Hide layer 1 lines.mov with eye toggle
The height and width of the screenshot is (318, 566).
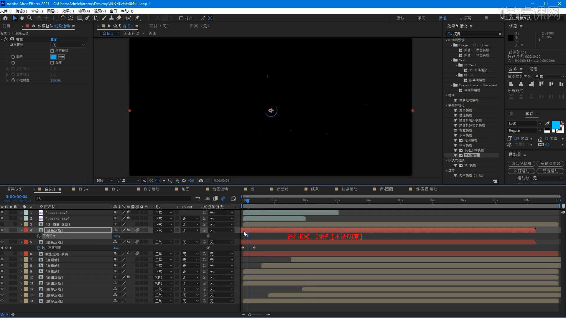pyautogui.click(x=2, y=213)
